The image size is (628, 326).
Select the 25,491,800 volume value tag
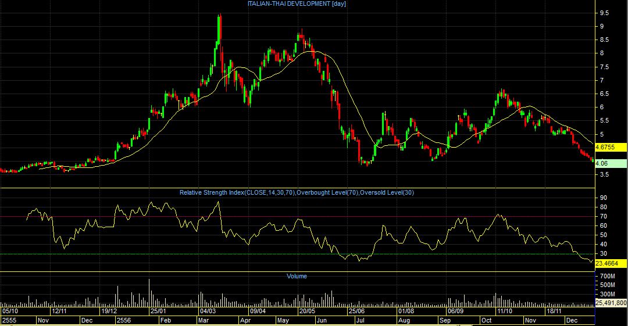611,303
